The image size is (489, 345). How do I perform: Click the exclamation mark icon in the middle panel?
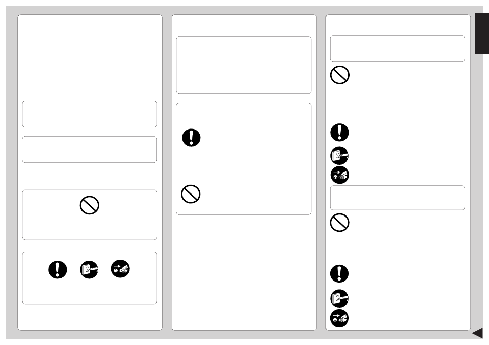click(x=191, y=138)
